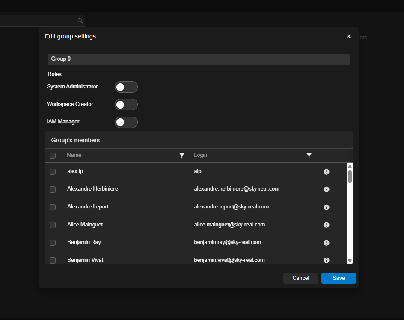Image resolution: width=404 pixels, height=320 pixels.
Task: Cancel editing group settings
Action: click(x=300, y=278)
